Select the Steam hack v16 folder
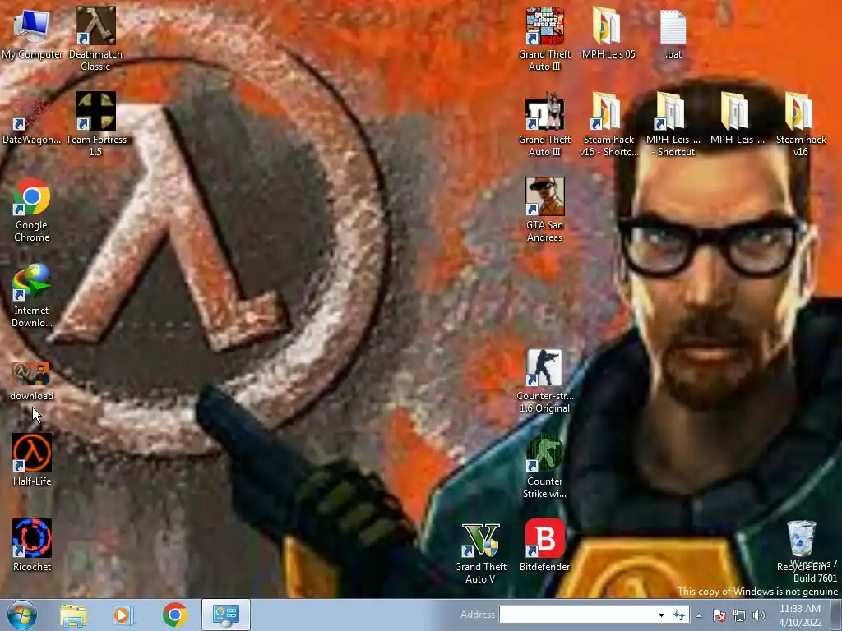 point(801,124)
